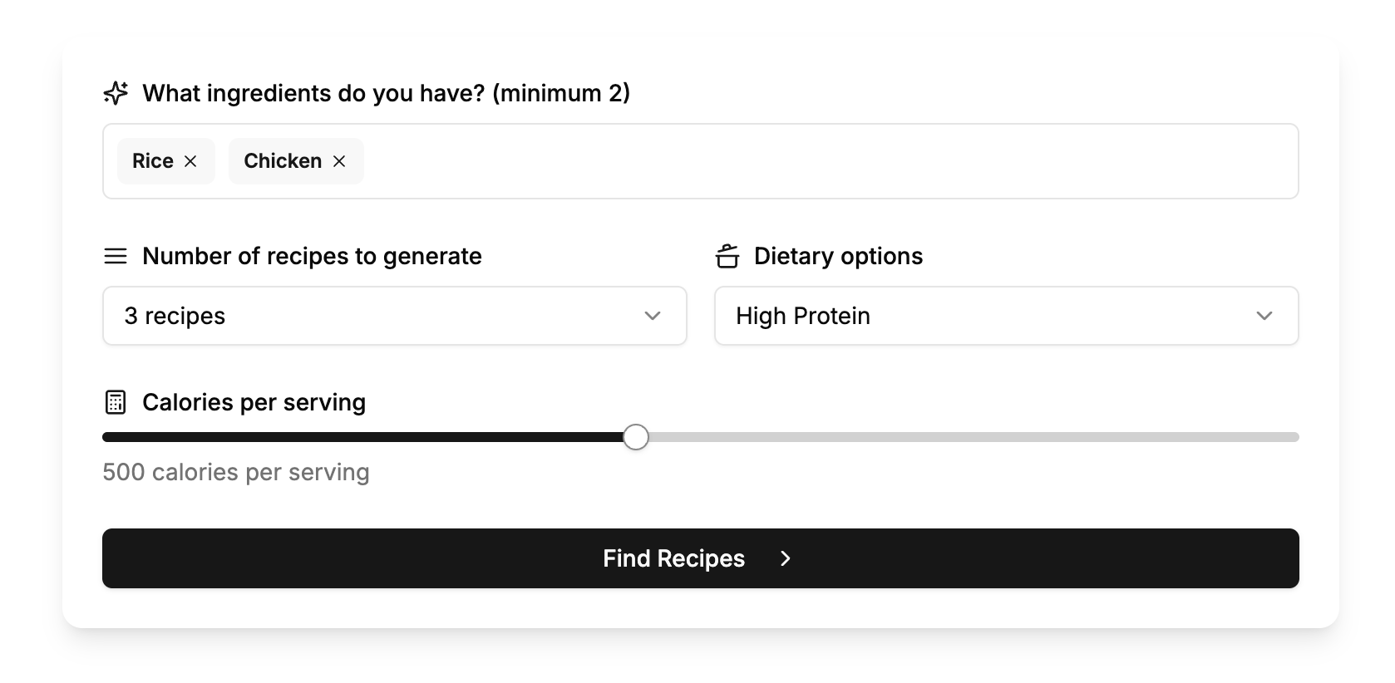Click the filled black part of calories slider
Screen dimensions: 1395x683
coord(362,437)
